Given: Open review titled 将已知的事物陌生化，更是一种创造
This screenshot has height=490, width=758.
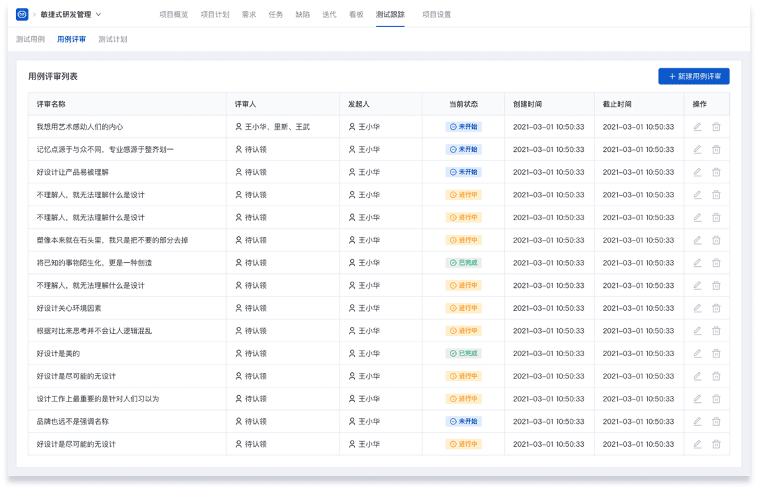Looking at the screenshot, I should [x=94, y=263].
